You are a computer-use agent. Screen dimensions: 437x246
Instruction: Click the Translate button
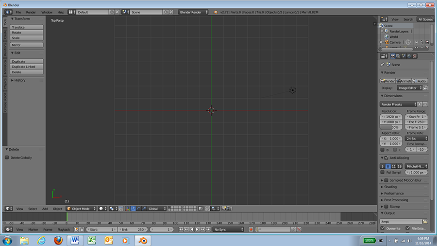pos(27,27)
